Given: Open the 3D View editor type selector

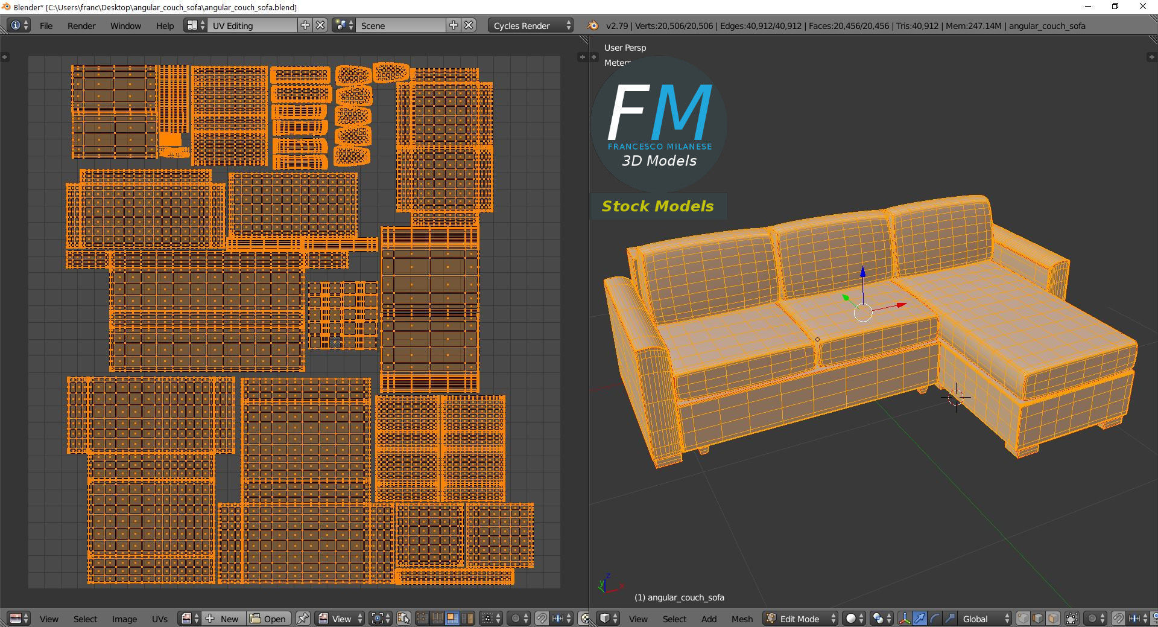Looking at the screenshot, I should pos(608,619).
